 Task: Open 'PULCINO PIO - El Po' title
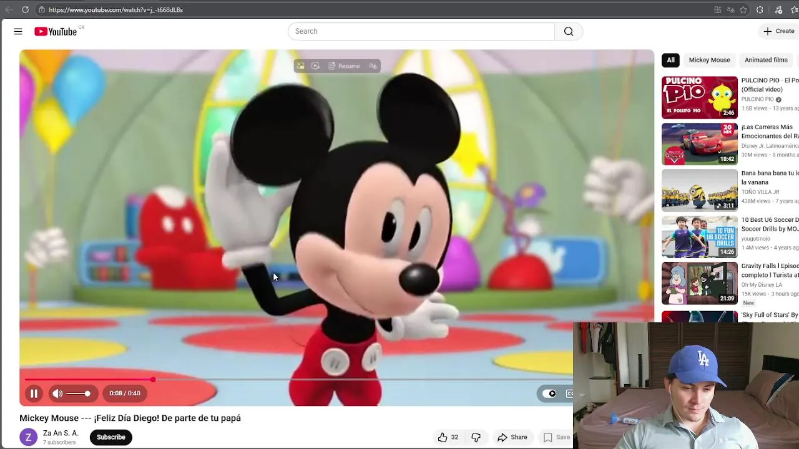point(770,85)
